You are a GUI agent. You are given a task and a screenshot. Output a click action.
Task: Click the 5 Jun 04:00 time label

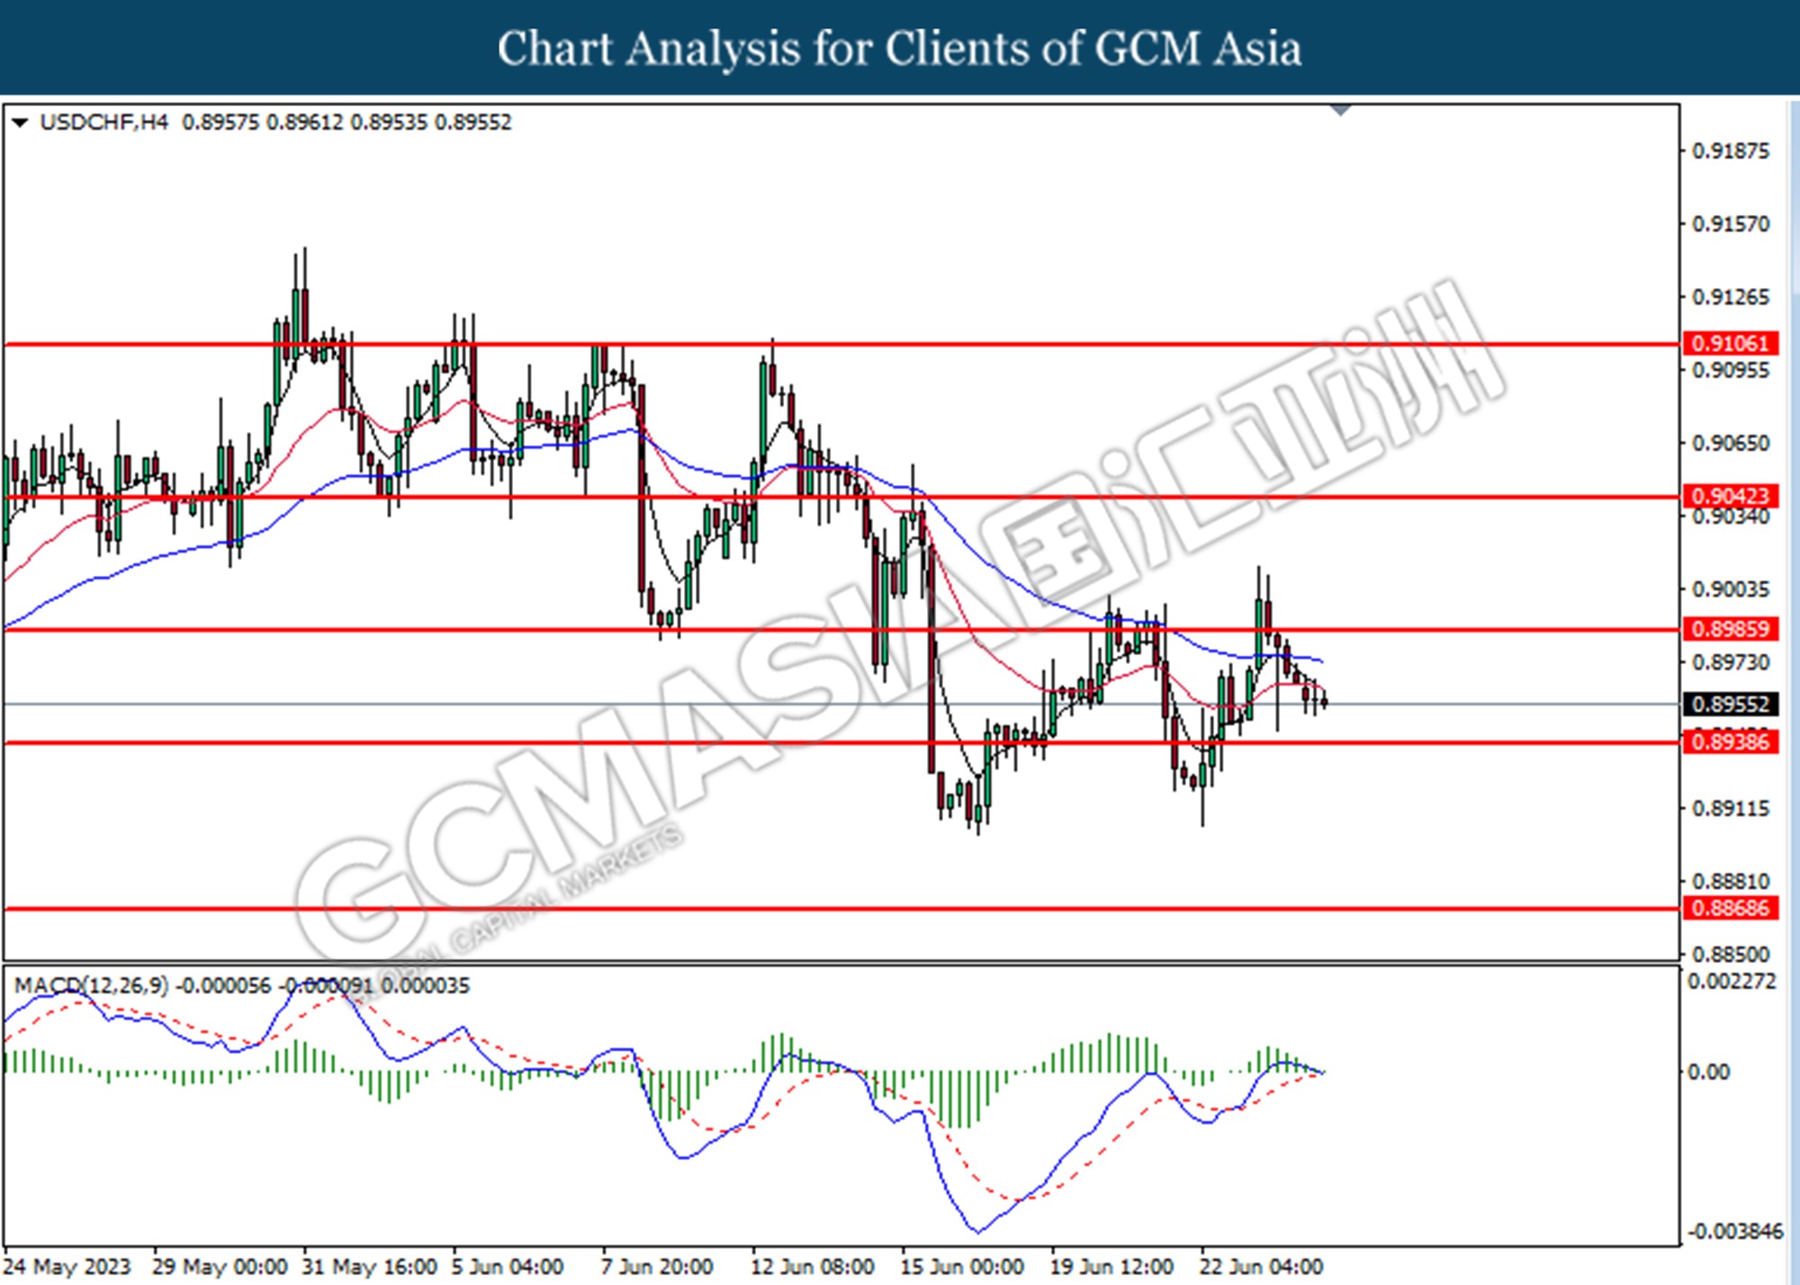pos(508,1267)
